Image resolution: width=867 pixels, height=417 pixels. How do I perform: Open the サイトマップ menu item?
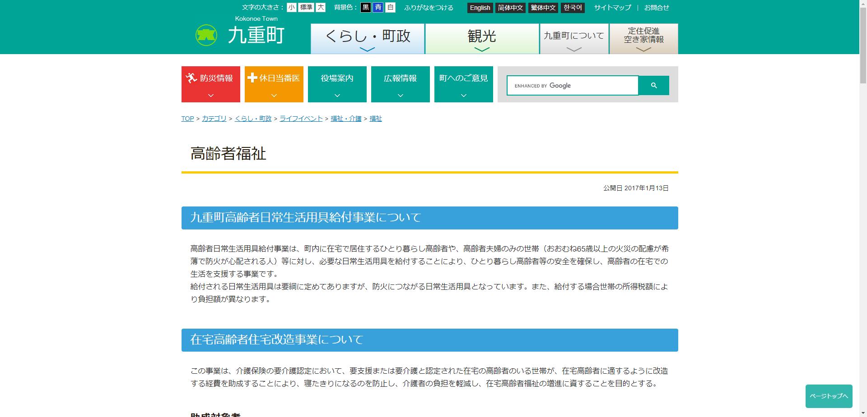coord(612,7)
